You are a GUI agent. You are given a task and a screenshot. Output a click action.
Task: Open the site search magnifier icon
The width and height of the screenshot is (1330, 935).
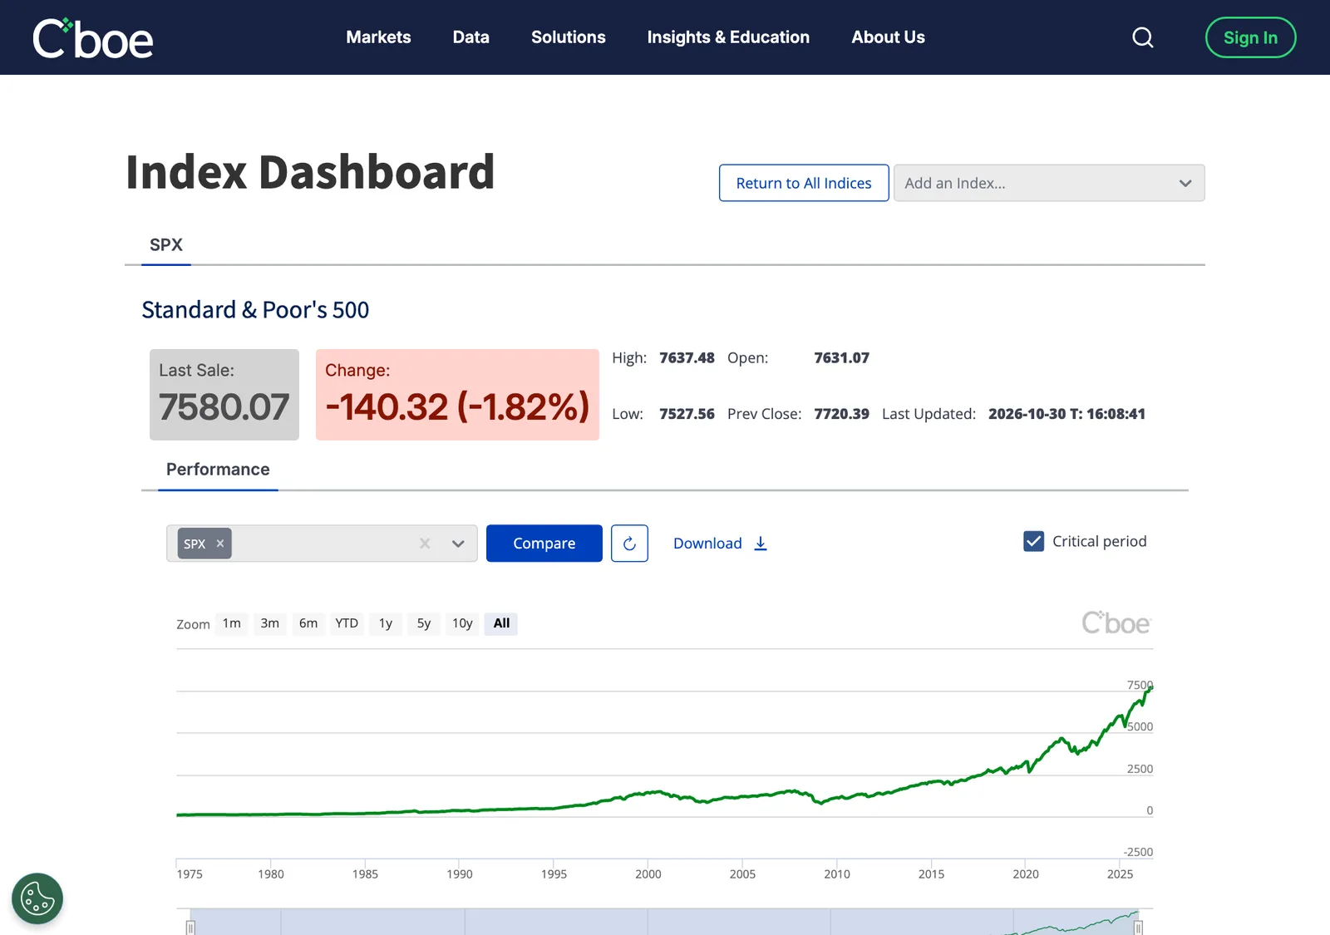(x=1143, y=37)
